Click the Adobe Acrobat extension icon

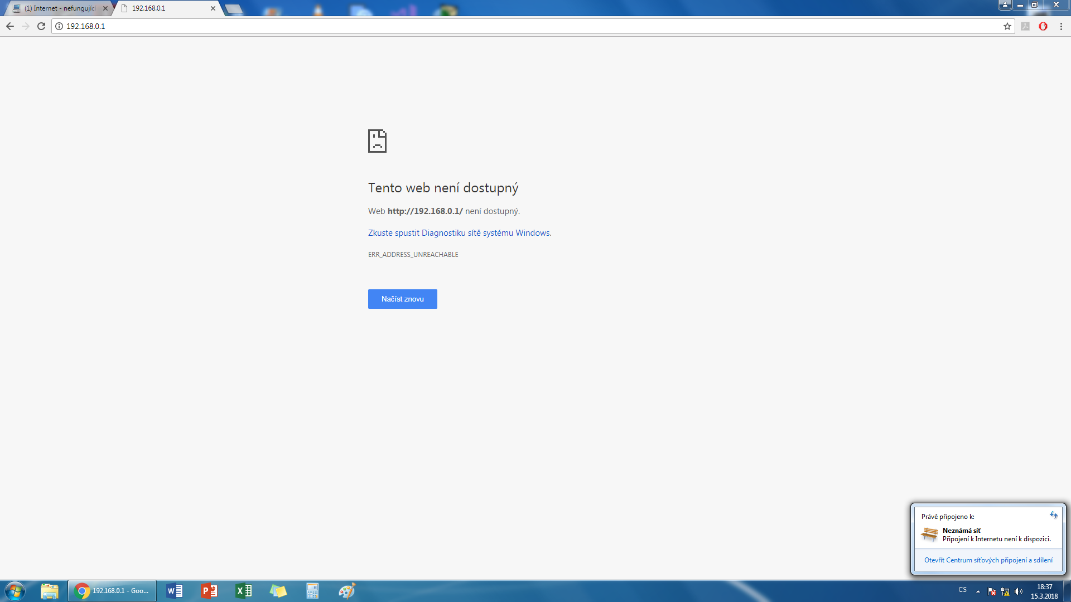(x=1025, y=26)
